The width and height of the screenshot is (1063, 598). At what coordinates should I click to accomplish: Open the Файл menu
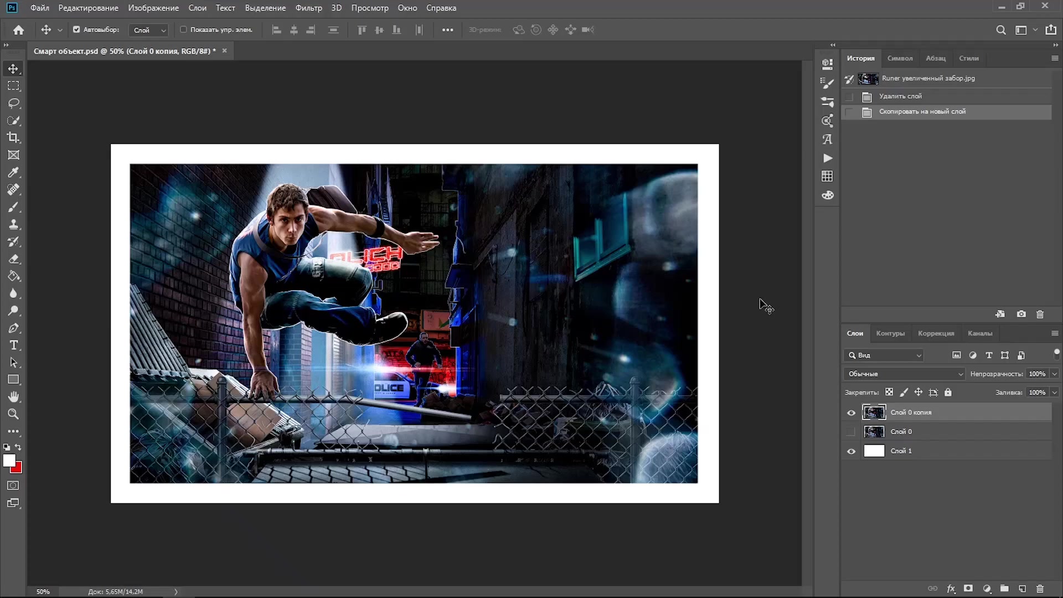(x=40, y=8)
